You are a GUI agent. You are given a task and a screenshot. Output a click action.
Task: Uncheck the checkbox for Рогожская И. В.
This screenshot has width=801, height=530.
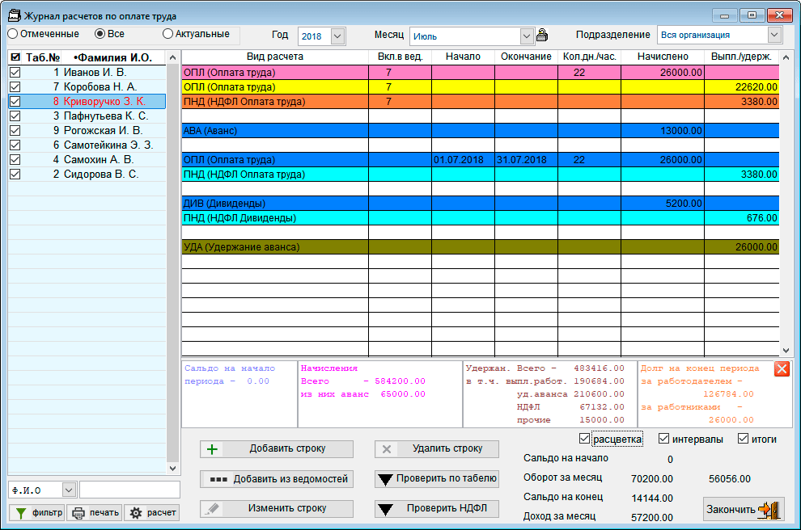15,131
